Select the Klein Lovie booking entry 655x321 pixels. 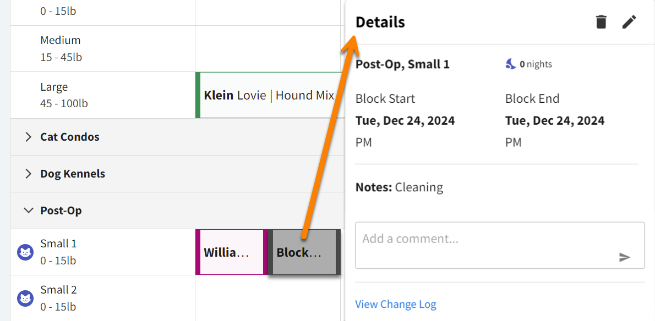point(269,95)
